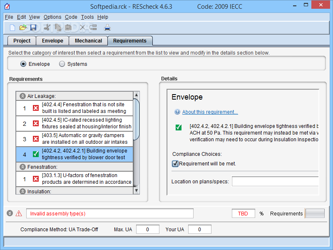333x250 pixels.
Task: Click the help question mark icon beside About link
Action: click(177, 112)
